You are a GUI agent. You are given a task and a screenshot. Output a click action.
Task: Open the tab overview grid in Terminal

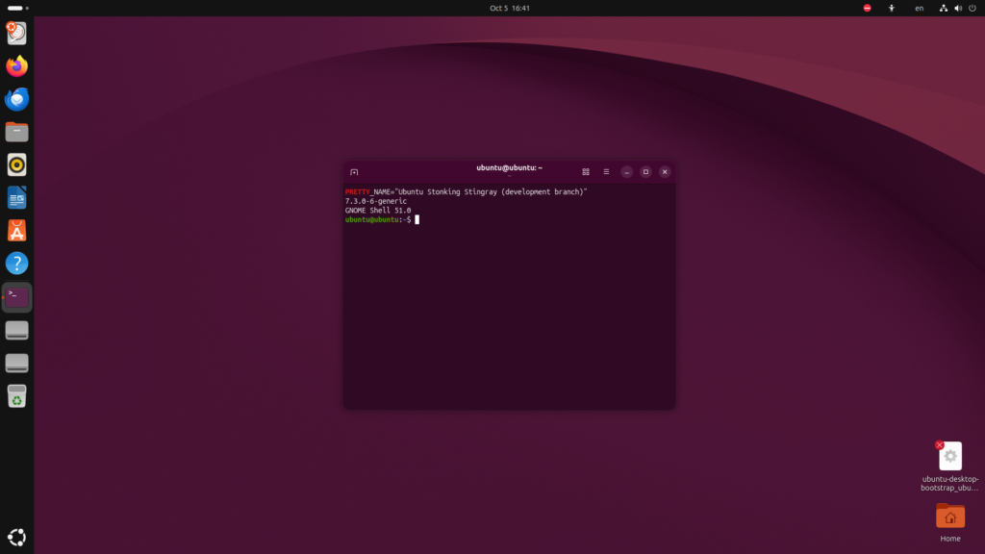click(x=586, y=172)
